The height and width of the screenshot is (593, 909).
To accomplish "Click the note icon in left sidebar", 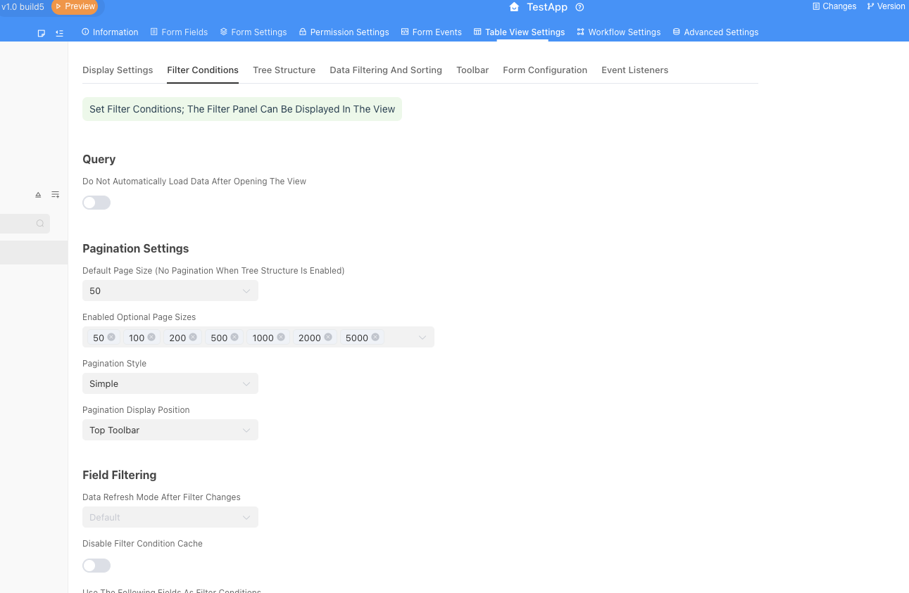I will tap(42, 33).
